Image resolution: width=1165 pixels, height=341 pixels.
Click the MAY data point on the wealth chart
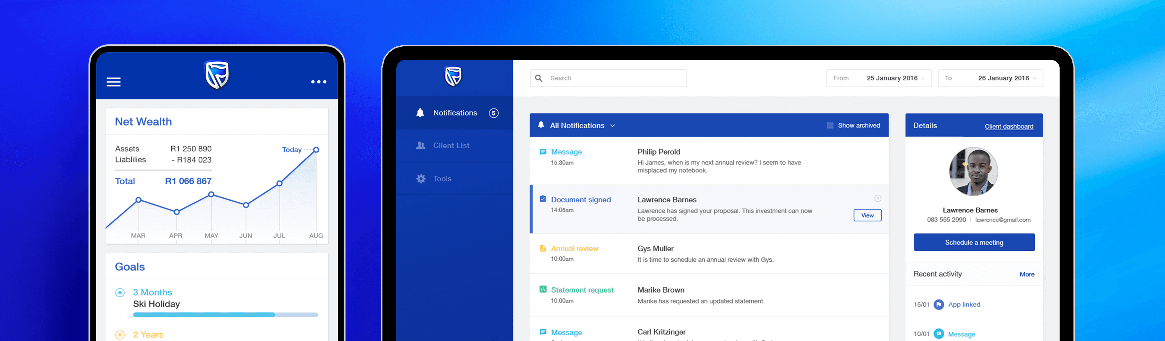point(211,194)
